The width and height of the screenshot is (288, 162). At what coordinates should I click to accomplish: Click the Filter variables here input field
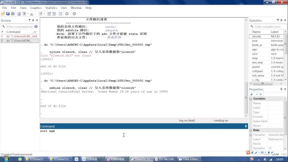(271, 27)
